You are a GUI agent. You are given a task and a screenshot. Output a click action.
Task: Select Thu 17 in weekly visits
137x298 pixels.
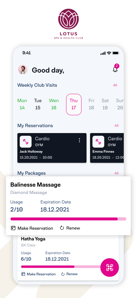pos(74,104)
